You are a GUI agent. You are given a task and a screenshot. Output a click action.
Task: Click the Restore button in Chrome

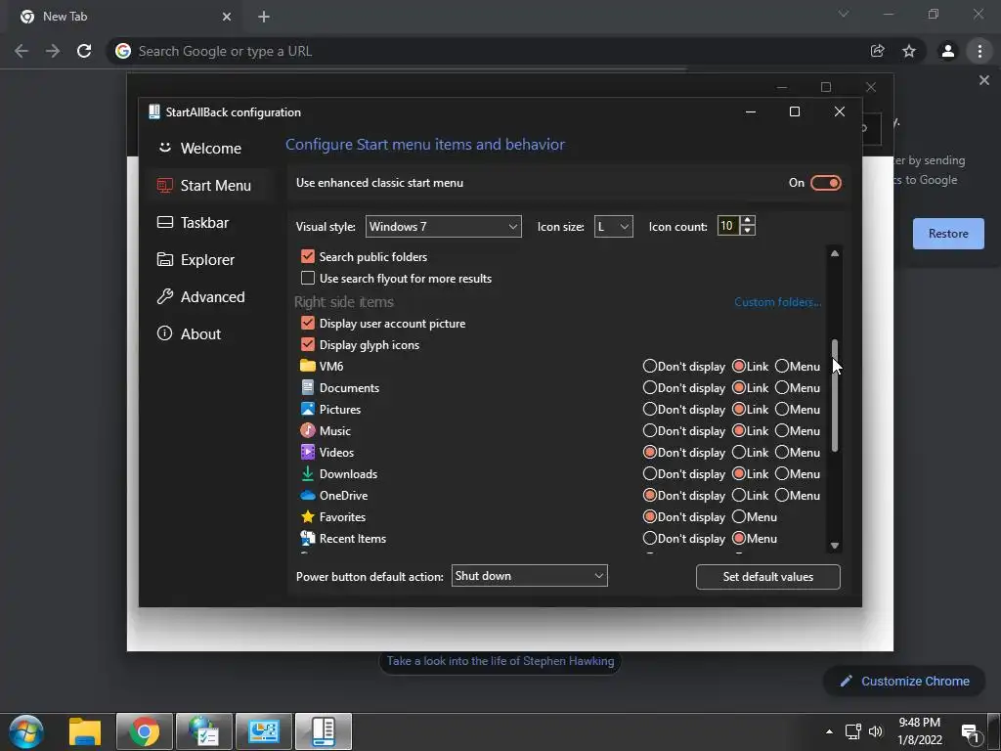[x=948, y=234]
